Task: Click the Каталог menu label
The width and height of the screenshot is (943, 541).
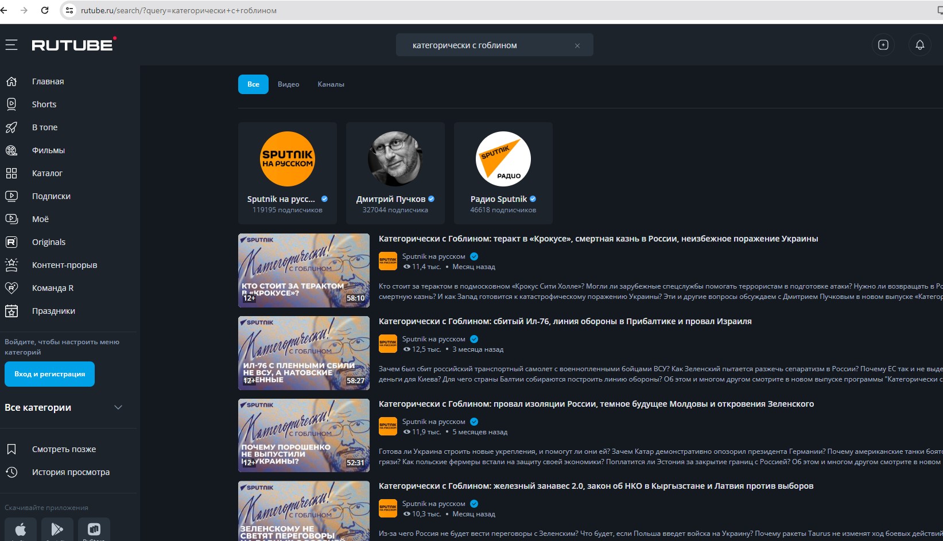Action: coord(47,173)
